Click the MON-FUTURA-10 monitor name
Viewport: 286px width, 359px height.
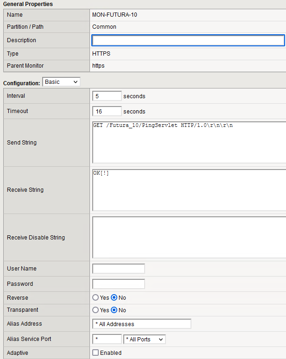(114, 14)
